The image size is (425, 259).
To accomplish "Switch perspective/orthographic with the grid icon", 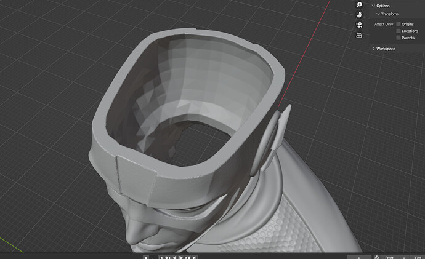I will tap(359, 35).
